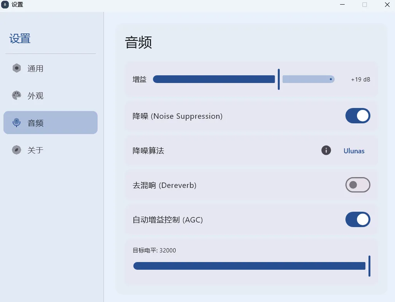Turn off 自动增益控制 AGC switch
395x302 pixels.
358,220
